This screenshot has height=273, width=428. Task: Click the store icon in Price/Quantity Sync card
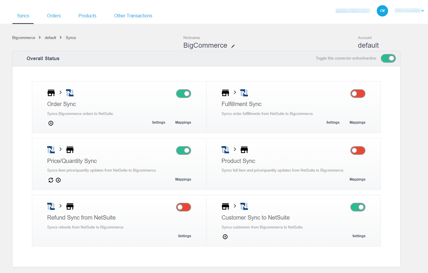tap(70, 150)
